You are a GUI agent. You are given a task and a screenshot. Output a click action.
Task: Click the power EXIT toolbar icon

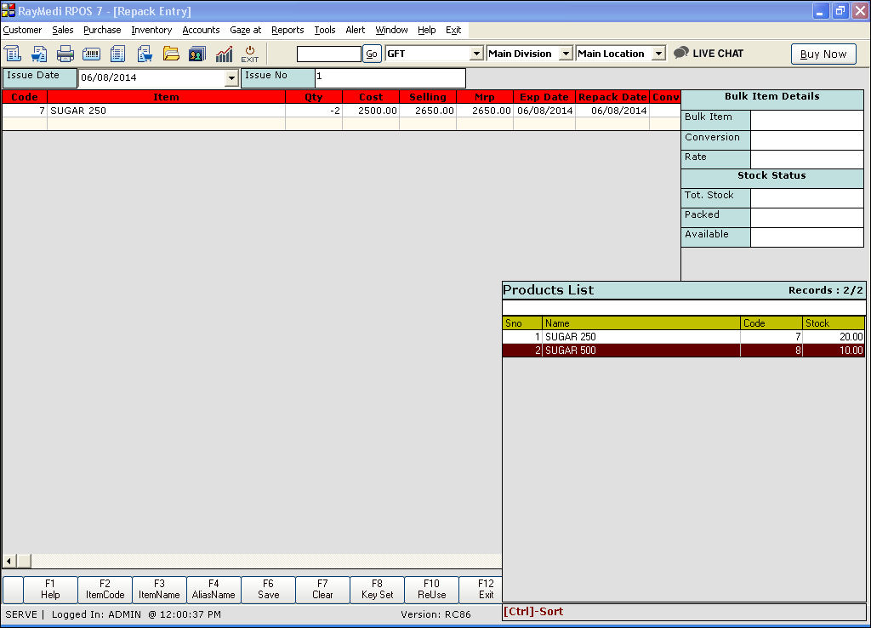pos(249,54)
